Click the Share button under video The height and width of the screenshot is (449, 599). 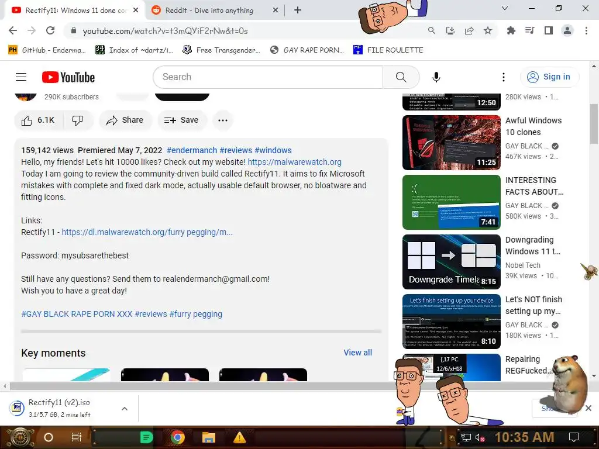click(x=125, y=120)
